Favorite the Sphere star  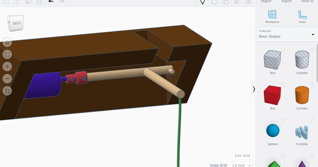click(x=283, y=120)
